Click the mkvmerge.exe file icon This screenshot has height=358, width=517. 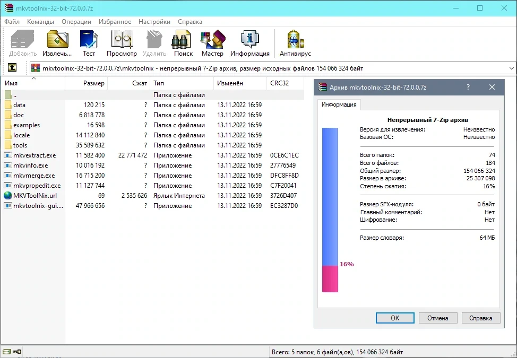tap(8, 176)
